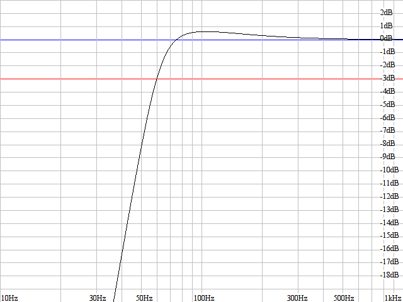Click the -16dB axis label
Image resolution: width=403 pixels, height=302 pixels.
(389, 249)
